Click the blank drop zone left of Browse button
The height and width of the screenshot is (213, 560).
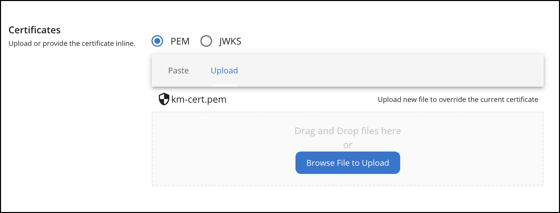tap(221, 163)
